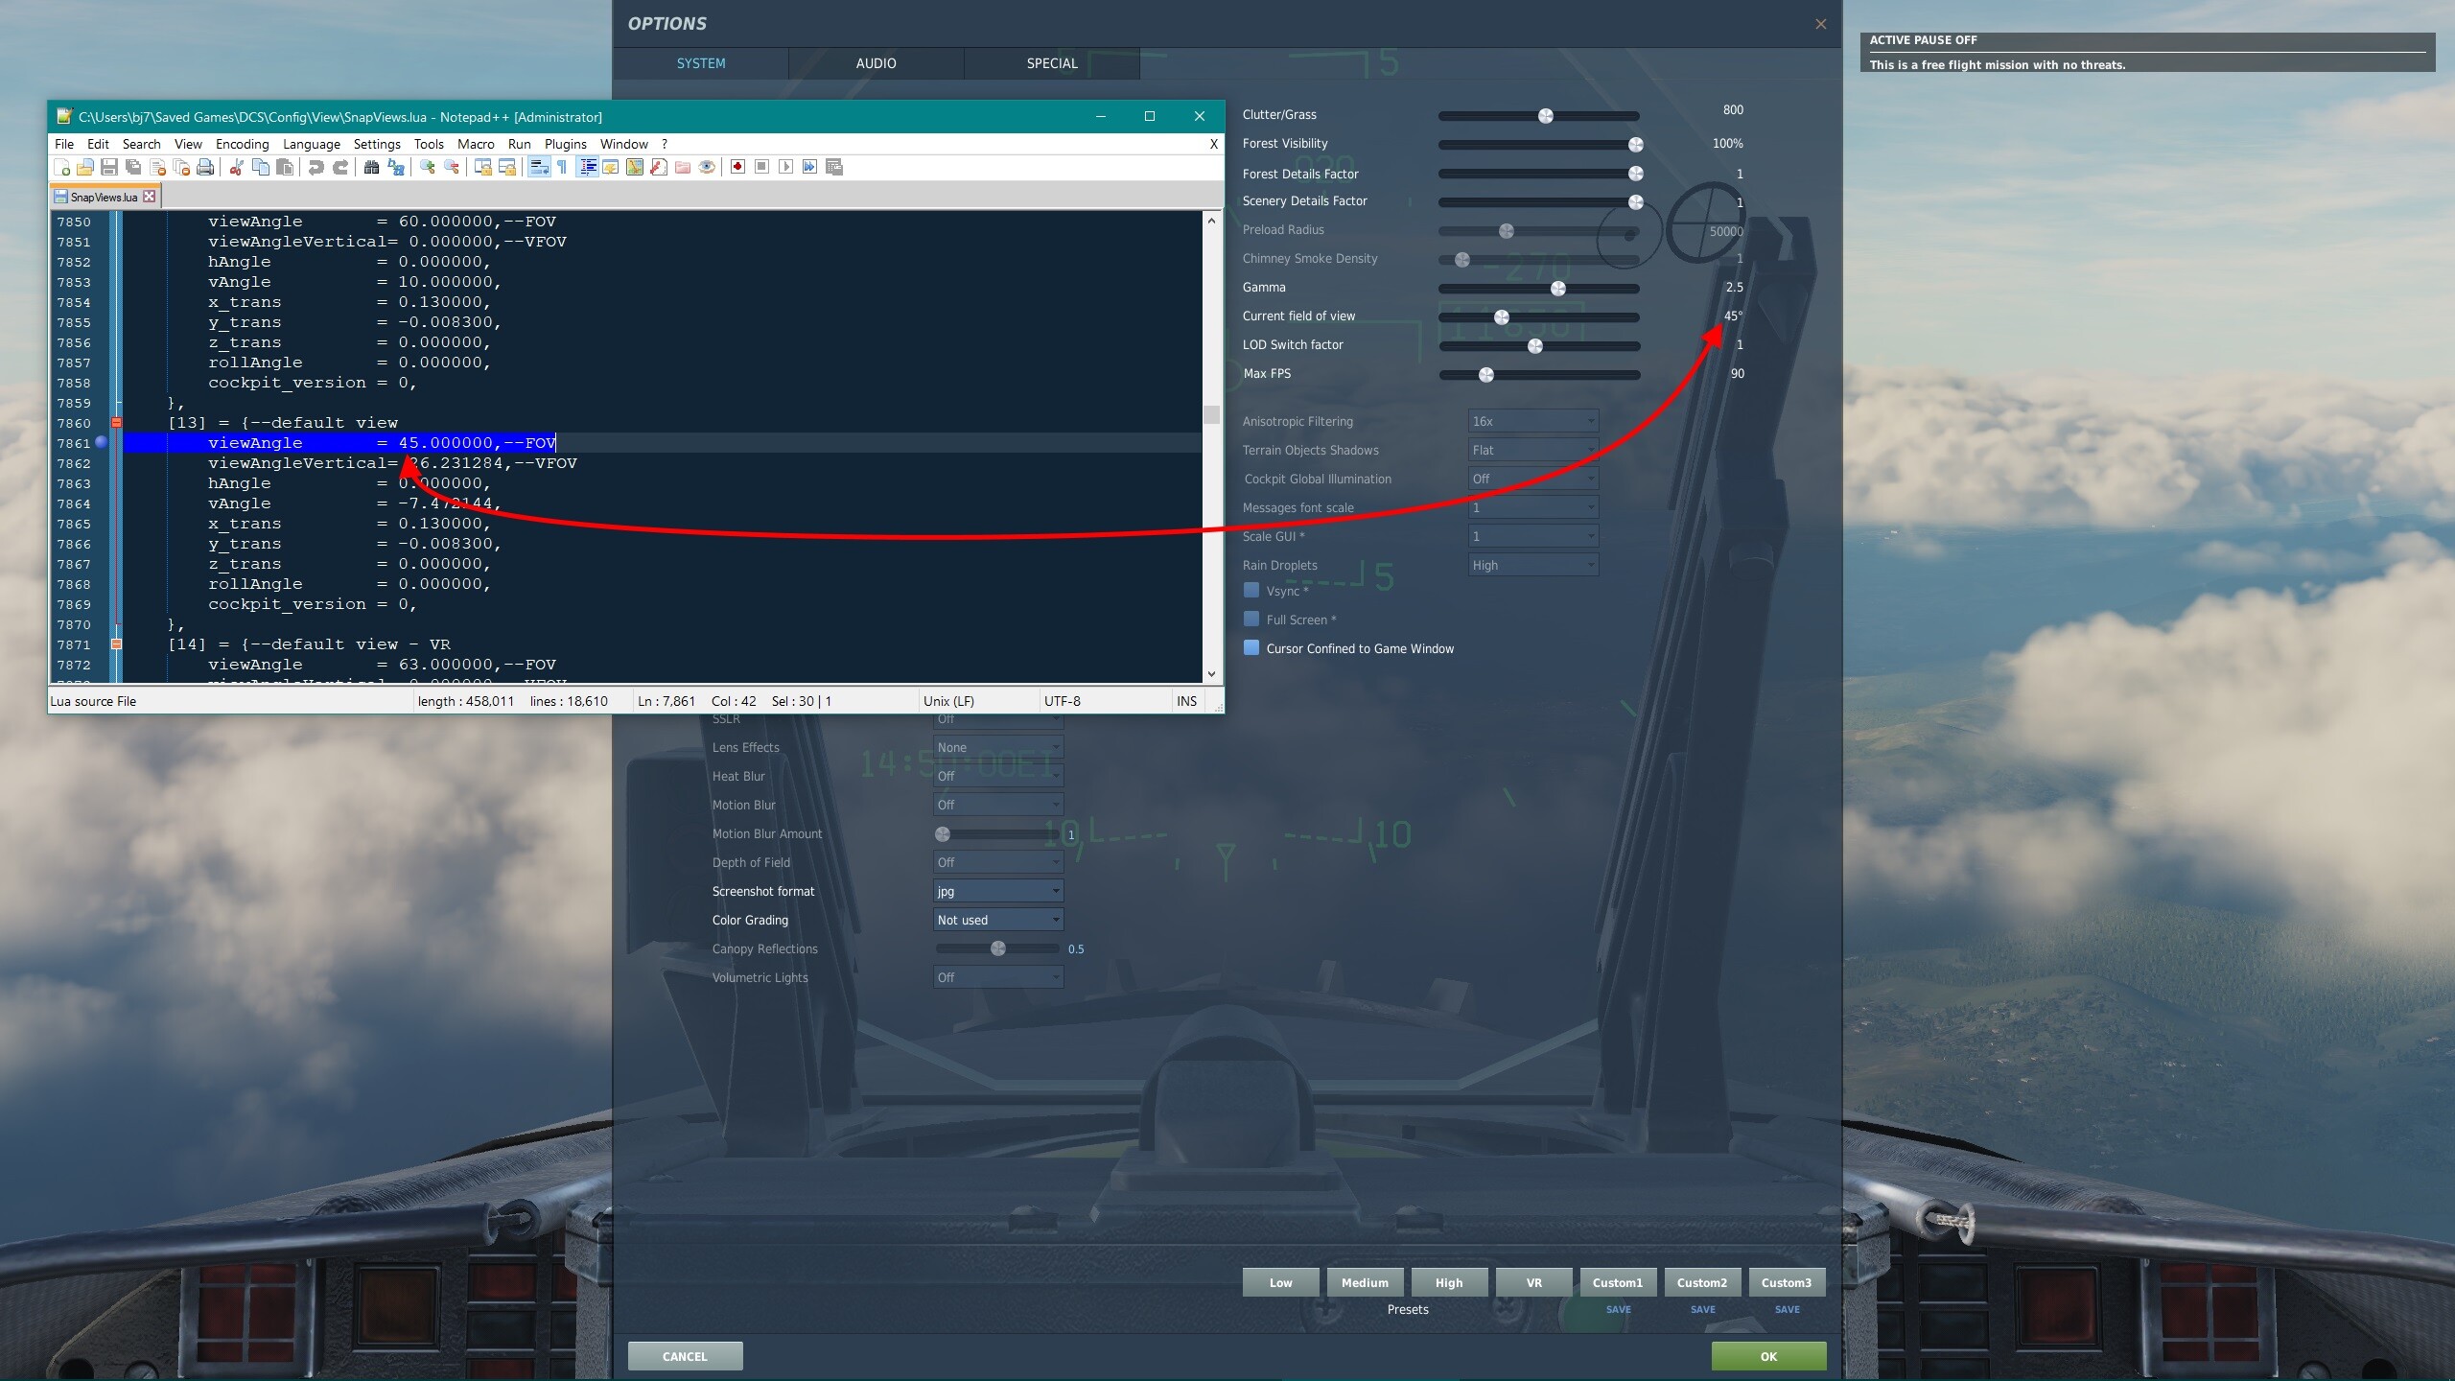Click the green OK button
The image size is (2455, 1381).
click(x=1768, y=1356)
